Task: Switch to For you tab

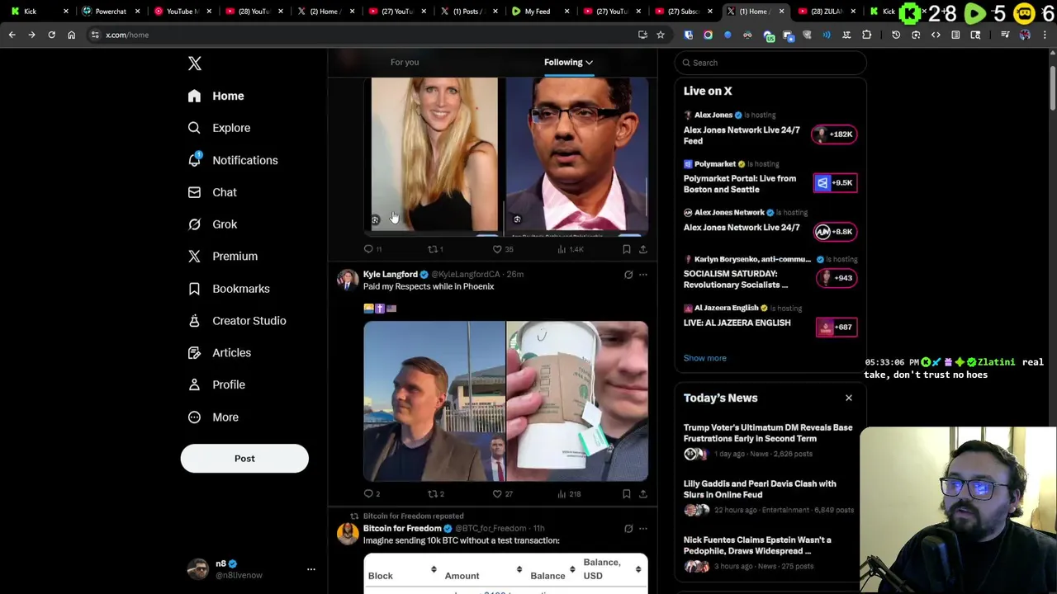Action: [x=405, y=62]
